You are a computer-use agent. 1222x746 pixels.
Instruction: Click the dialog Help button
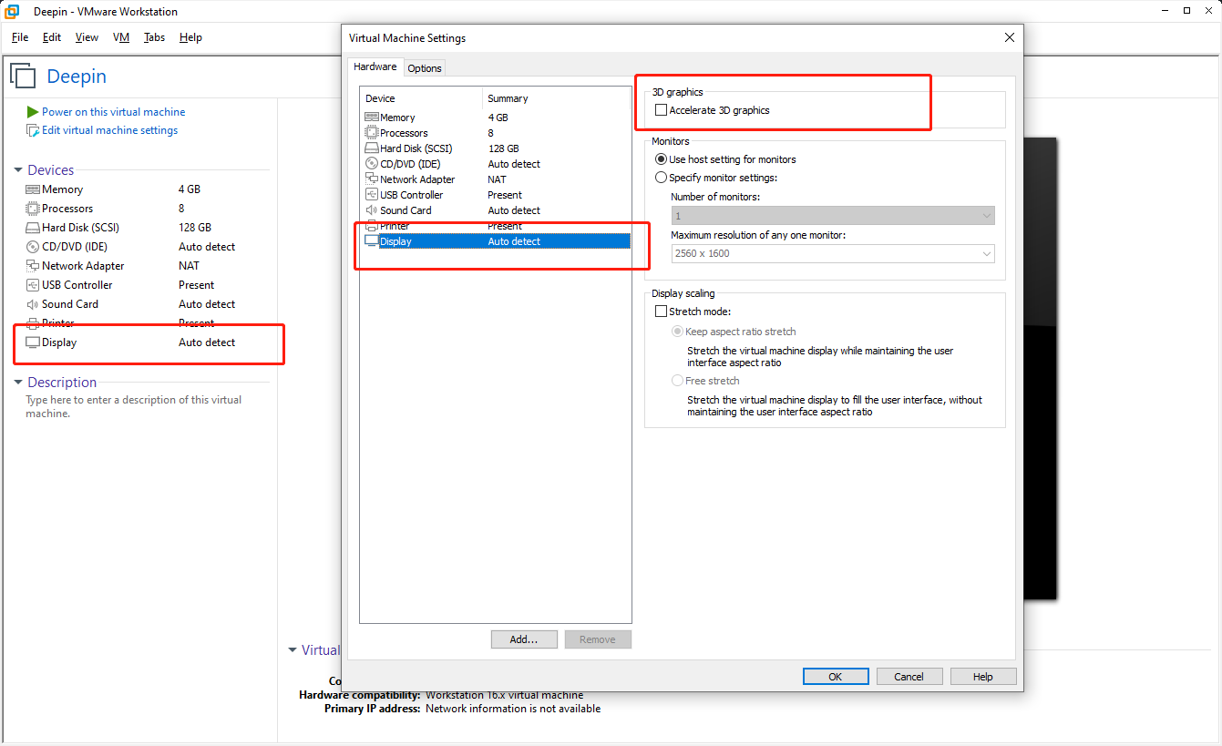tap(983, 677)
